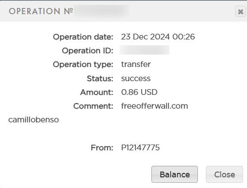Select the success status value

tap(136, 78)
